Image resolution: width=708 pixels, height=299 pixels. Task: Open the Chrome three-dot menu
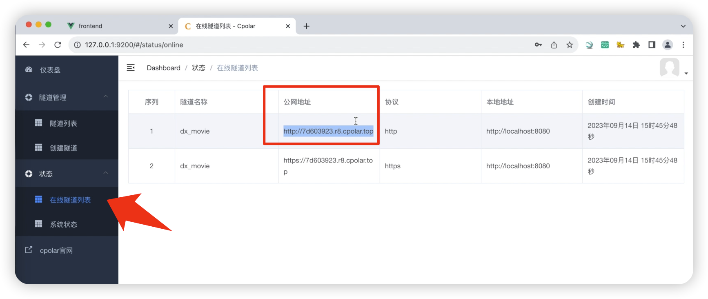click(683, 45)
